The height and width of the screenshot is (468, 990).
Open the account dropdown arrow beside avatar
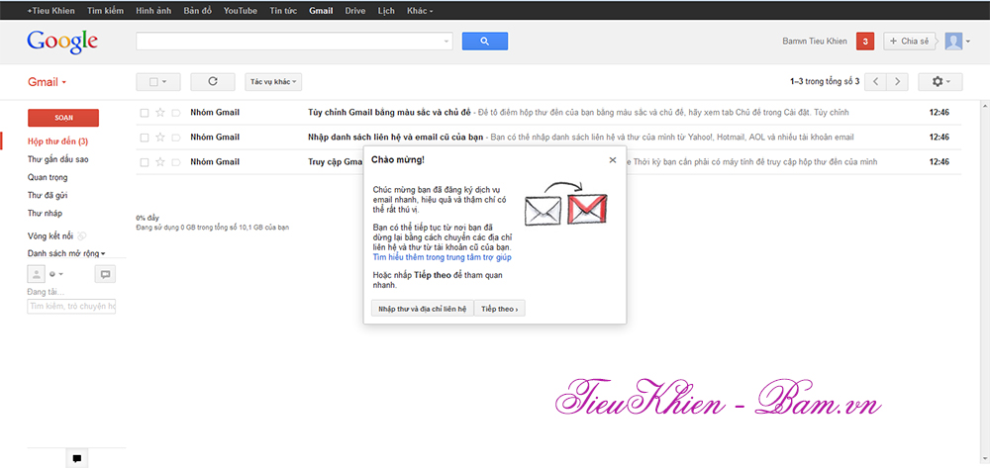968,42
